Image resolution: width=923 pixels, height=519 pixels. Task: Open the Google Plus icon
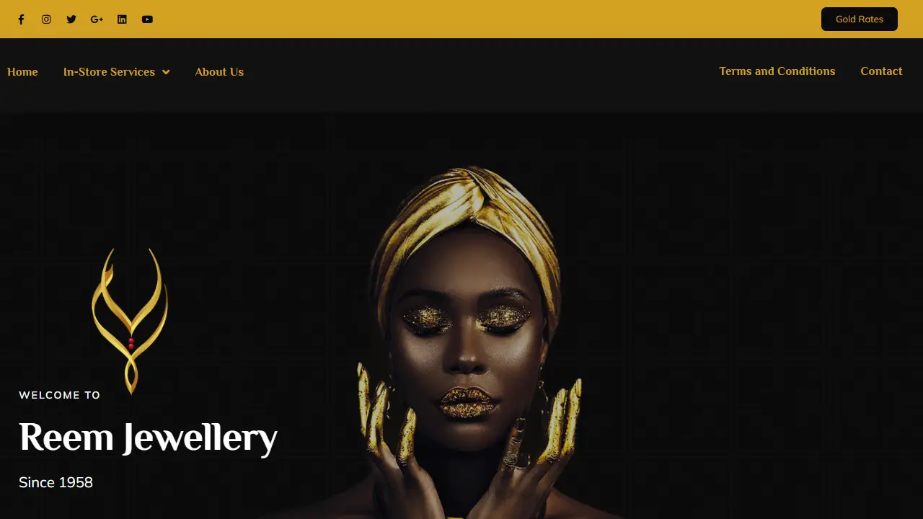click(97, 19)
